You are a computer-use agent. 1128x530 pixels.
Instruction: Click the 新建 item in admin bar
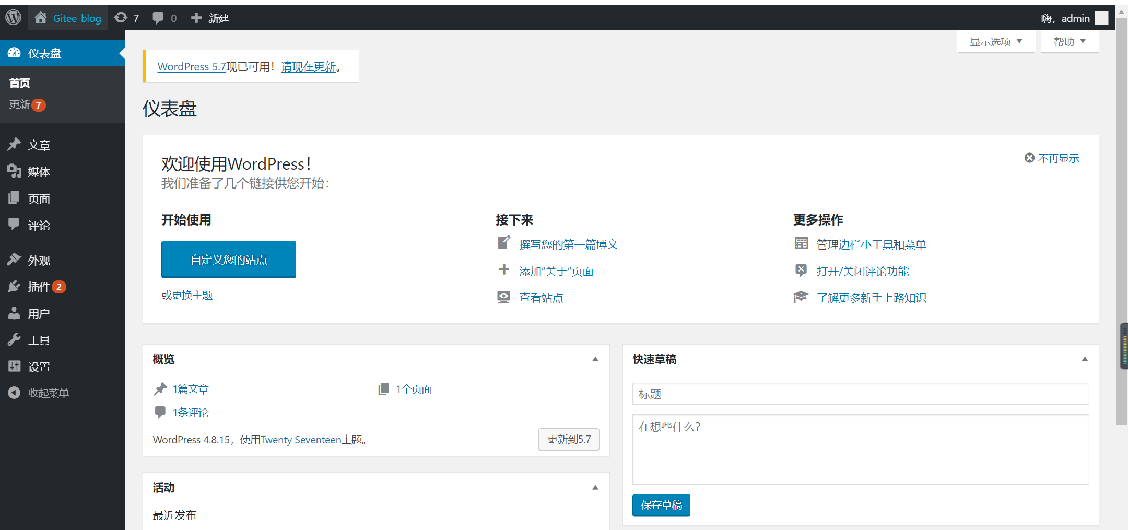(x=219, y=18)
